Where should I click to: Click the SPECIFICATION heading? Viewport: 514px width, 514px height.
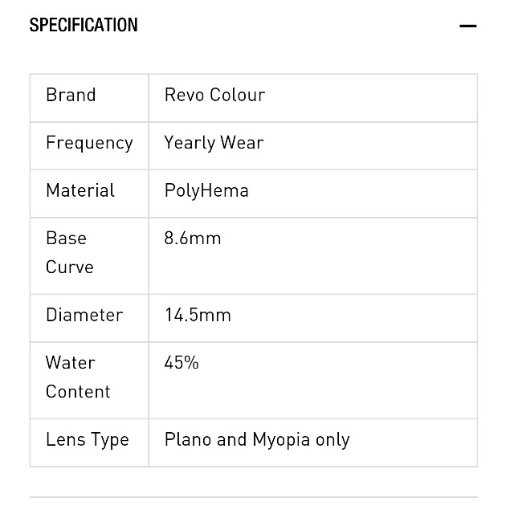[x=84, y=25]
